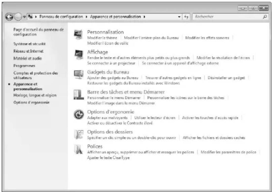Expand chevron before Panneau de configuration breadcrumb

click(36, 17)
